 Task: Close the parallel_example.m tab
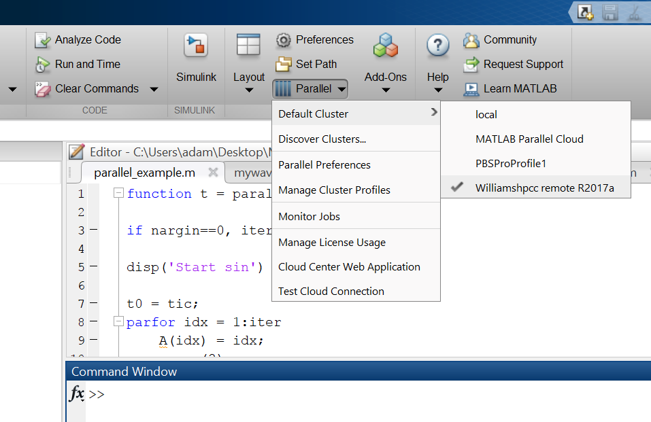[213, 172]
